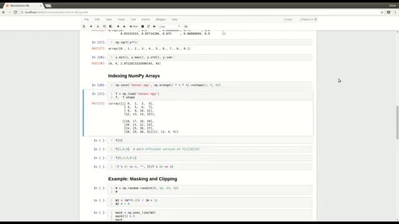This screenshot has width=399, height=224.
Task: Click the np.load('tensor.npy') code cell
Action: pos(209,95)
